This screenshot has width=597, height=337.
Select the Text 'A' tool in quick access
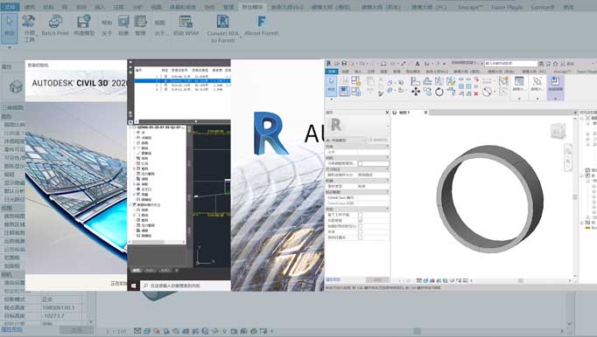click(x=418, y=64)
